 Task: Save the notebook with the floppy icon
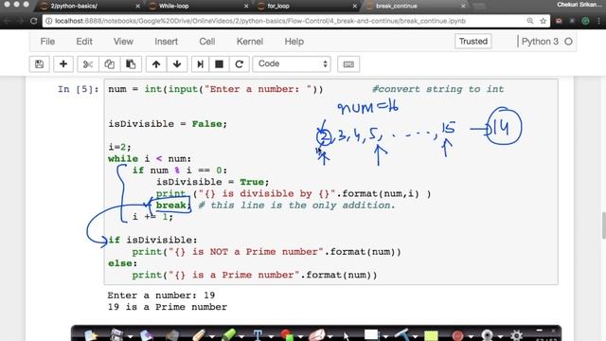click(x=39, y=64)
